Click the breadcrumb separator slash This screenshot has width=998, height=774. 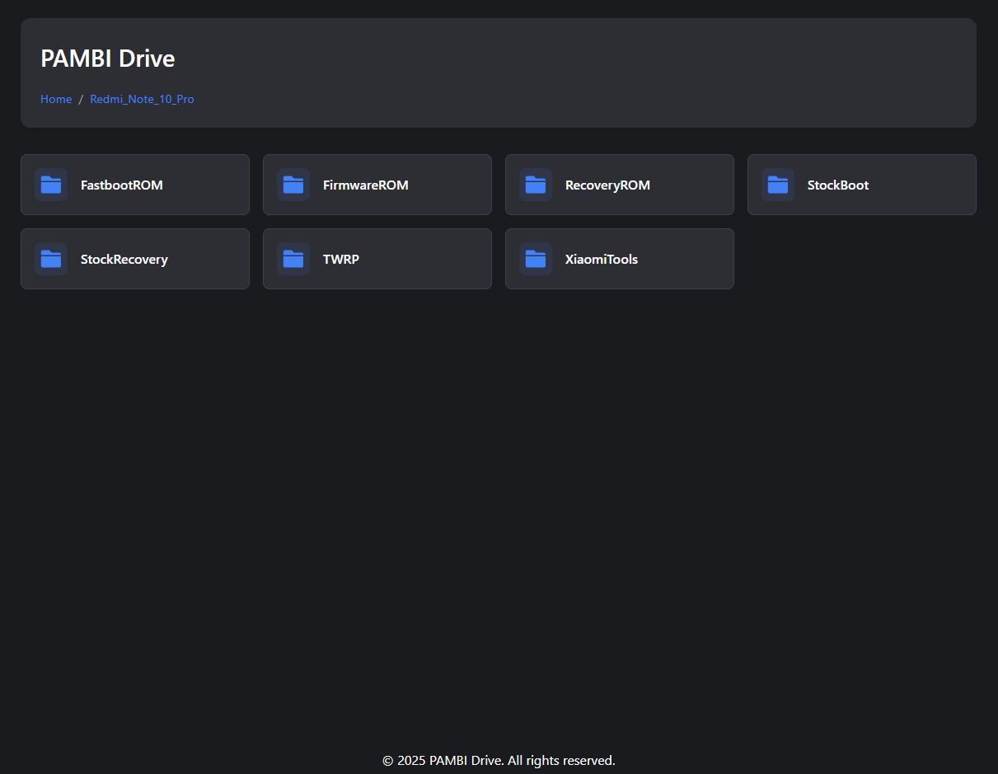tap(81, 99)
